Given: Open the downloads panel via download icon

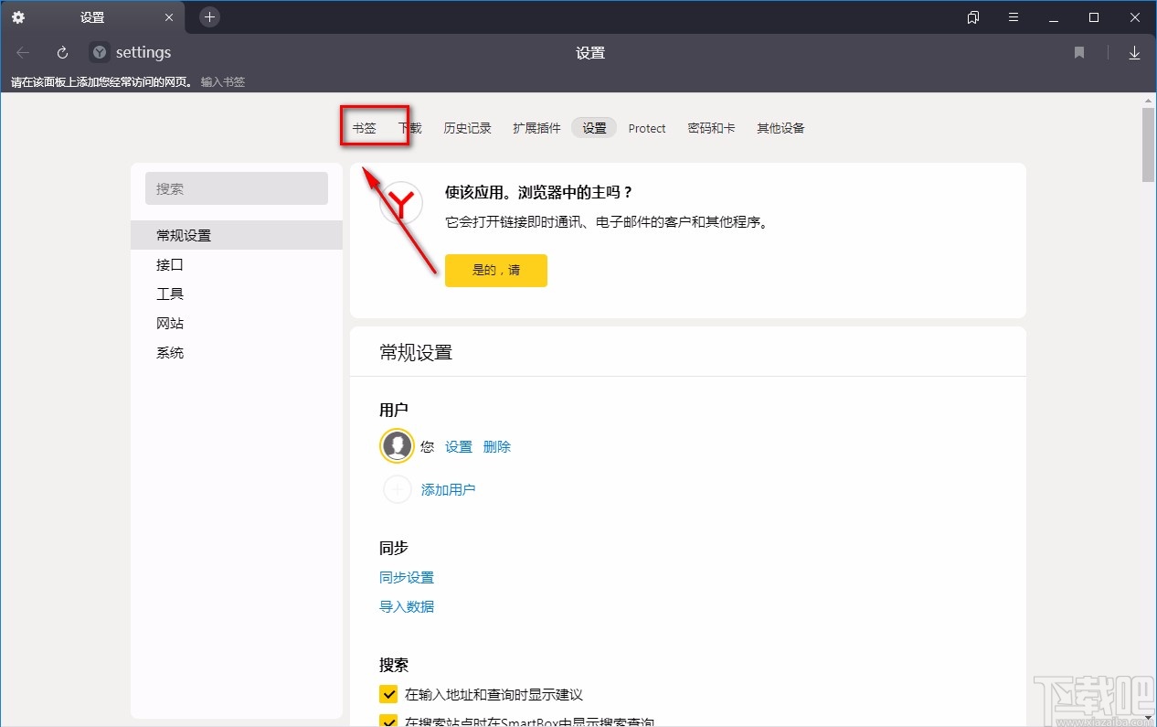Looking at the screenshot, I should [1134, 52].
